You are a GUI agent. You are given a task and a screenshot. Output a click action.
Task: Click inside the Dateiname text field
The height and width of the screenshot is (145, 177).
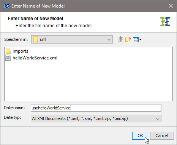(x=96, y=108)
